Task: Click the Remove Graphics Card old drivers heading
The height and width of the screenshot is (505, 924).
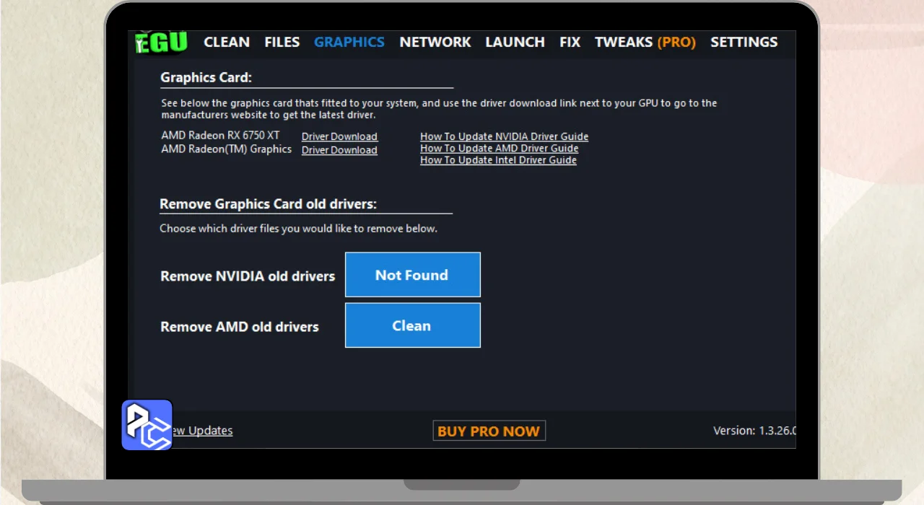Action: (x=268, y=204)
